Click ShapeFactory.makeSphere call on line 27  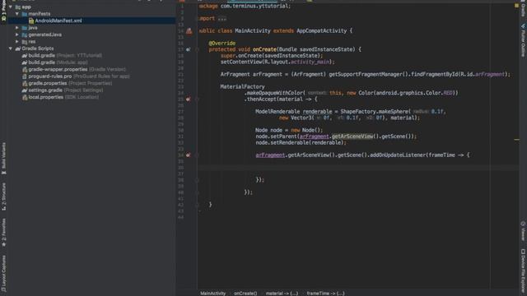[x=375, y=112]
